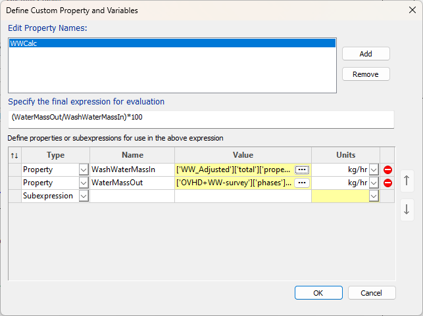The image size is (423, 316).
Task: Select WWCalc in the property names list
Action: coord(172,43)
